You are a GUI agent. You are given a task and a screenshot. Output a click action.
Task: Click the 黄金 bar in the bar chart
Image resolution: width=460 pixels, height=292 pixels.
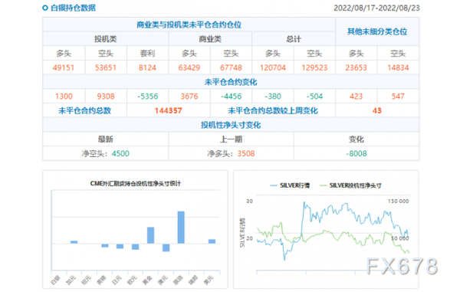point(150,235)
